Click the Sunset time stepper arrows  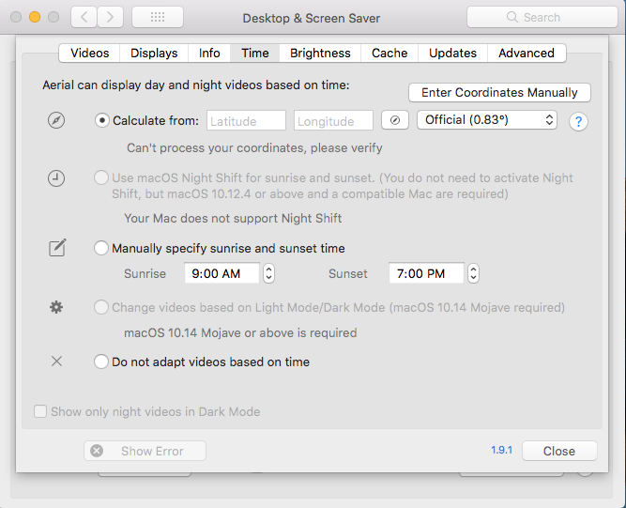tap(473, 273)
